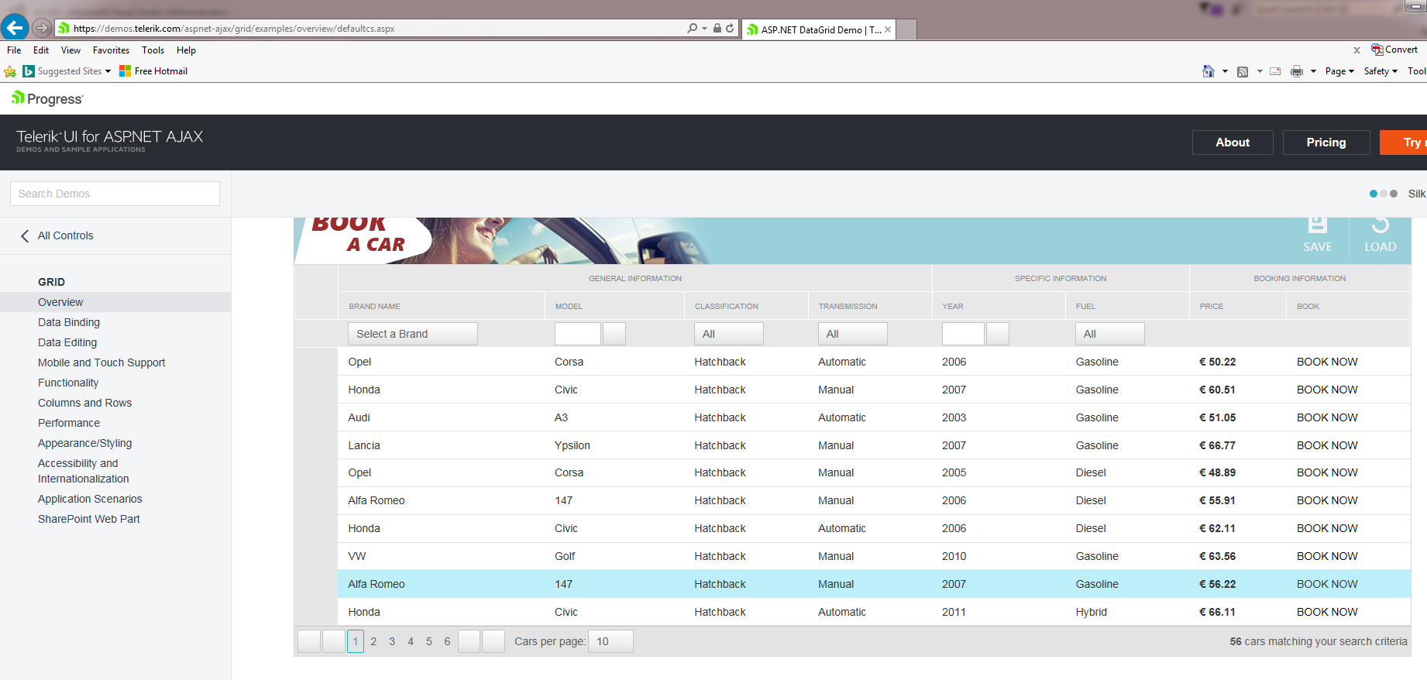Open the Select a Brand filter dropdown
The image size is (1427, 680).
[413, 334]
